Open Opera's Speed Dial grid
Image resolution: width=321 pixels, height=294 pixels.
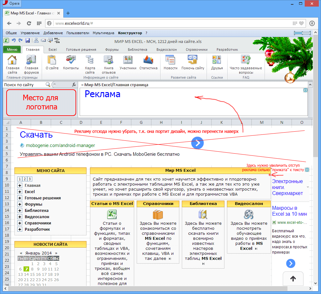39,23
